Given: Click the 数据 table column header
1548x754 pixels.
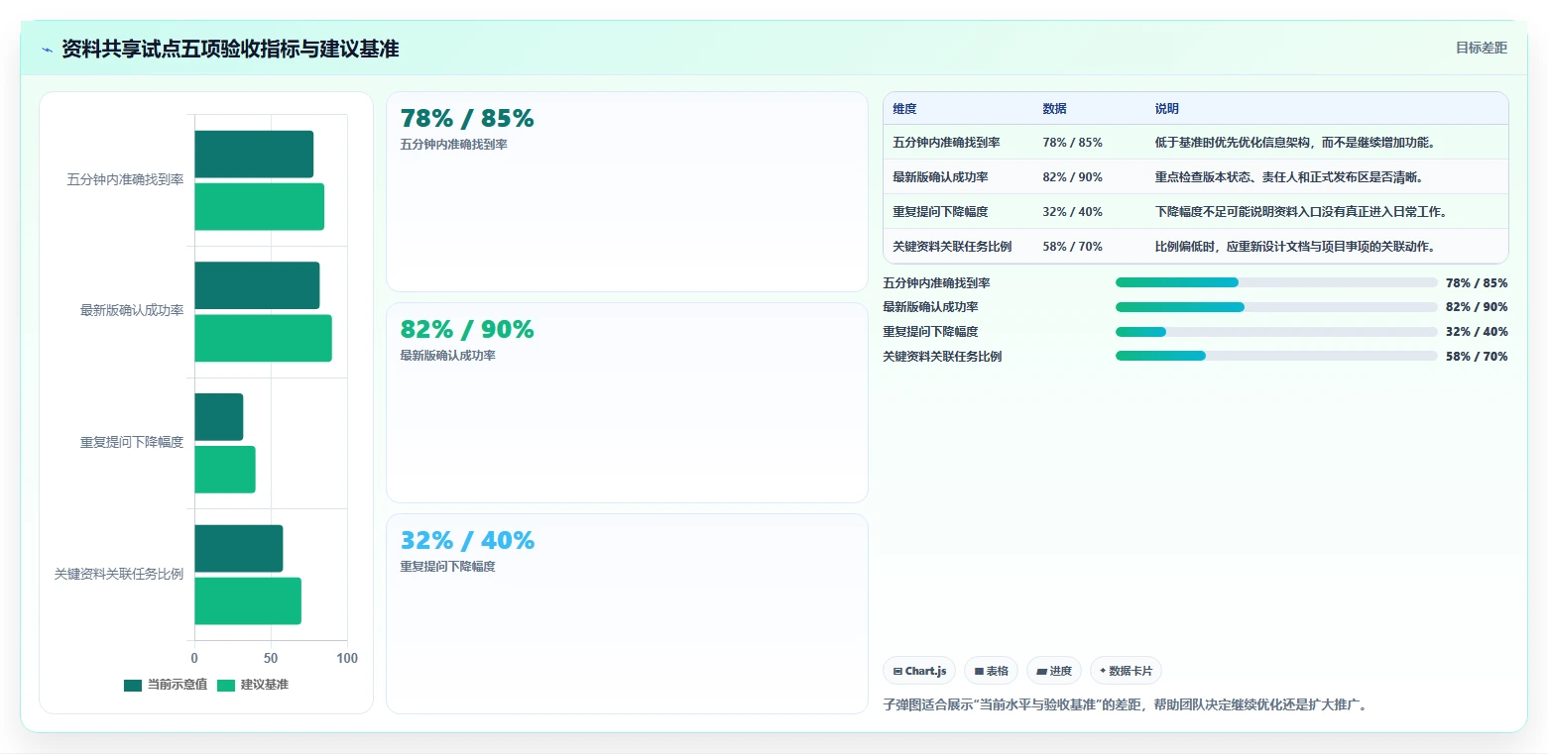Looking at the screenshot, I should [x=1054, y=109].
